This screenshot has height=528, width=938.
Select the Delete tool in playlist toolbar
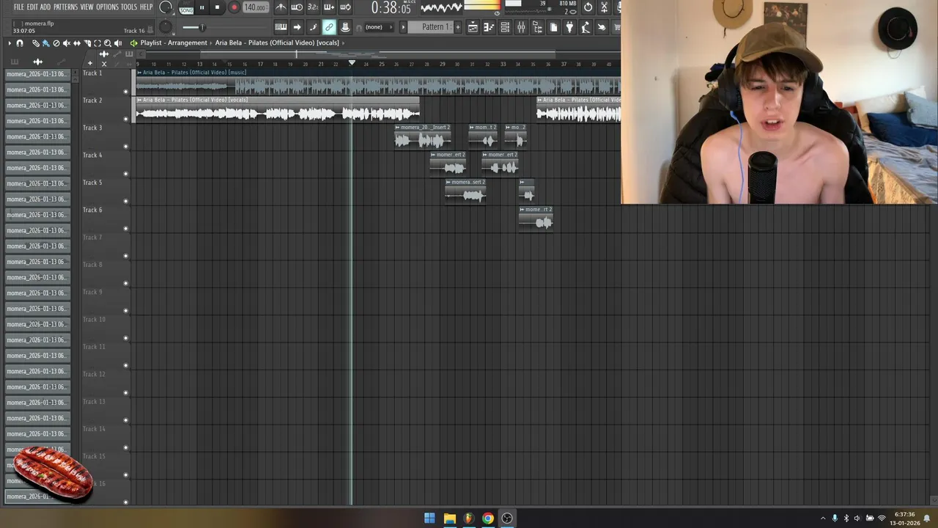click(x=56, y=43)
